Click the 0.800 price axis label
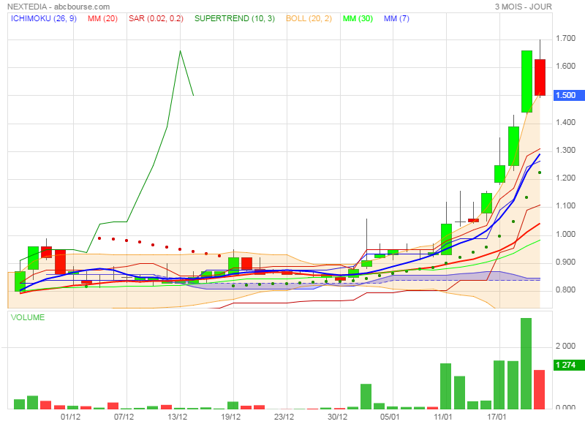Screen dimensions: 585x424 coord(565,289)
